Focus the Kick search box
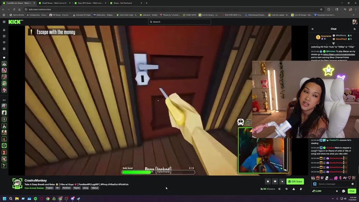359x202 pixels. pos(179,22)
